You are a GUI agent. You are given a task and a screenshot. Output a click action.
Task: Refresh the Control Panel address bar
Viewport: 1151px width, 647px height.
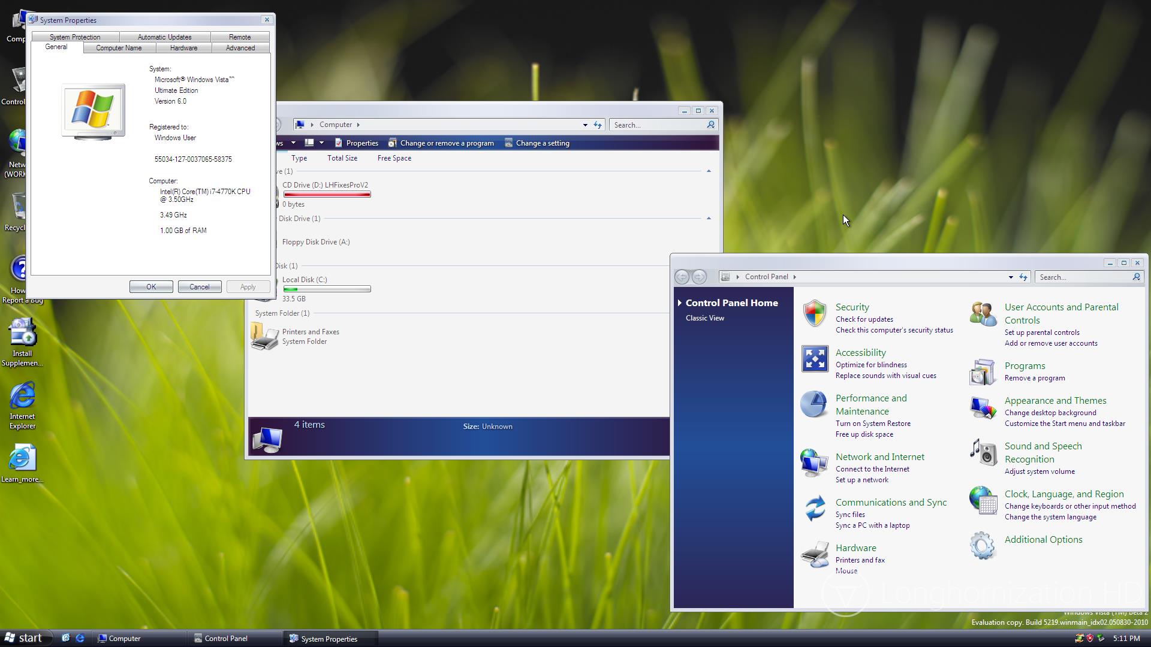pyautogui.click(x=1023, y=277)
